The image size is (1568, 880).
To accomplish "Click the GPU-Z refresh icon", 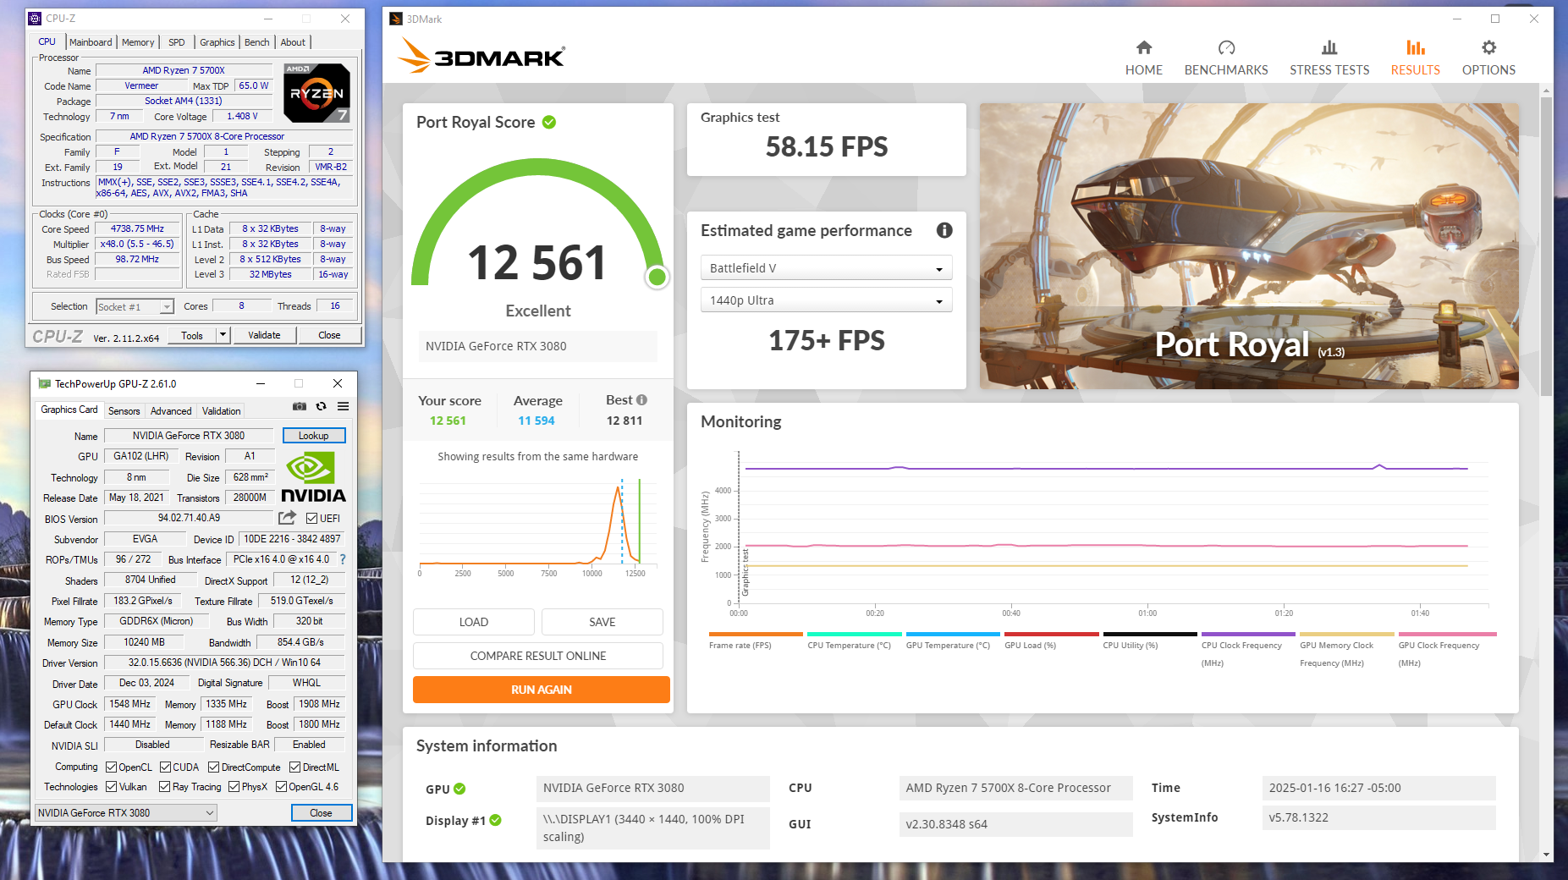I will point(321,406).
